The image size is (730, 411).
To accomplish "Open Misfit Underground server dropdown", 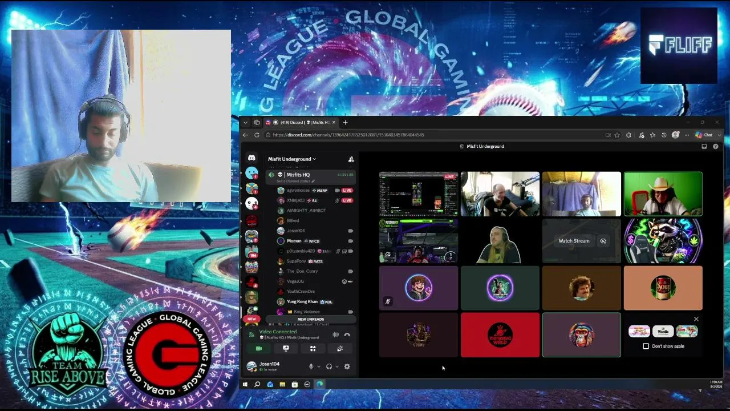I will [292, 159].
